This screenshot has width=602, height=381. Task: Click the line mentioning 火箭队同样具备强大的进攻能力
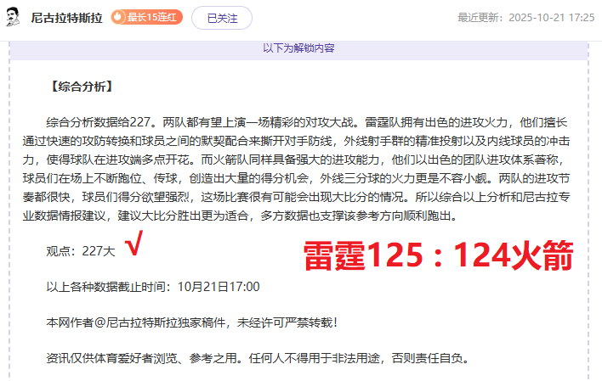(x=293, y=160)
